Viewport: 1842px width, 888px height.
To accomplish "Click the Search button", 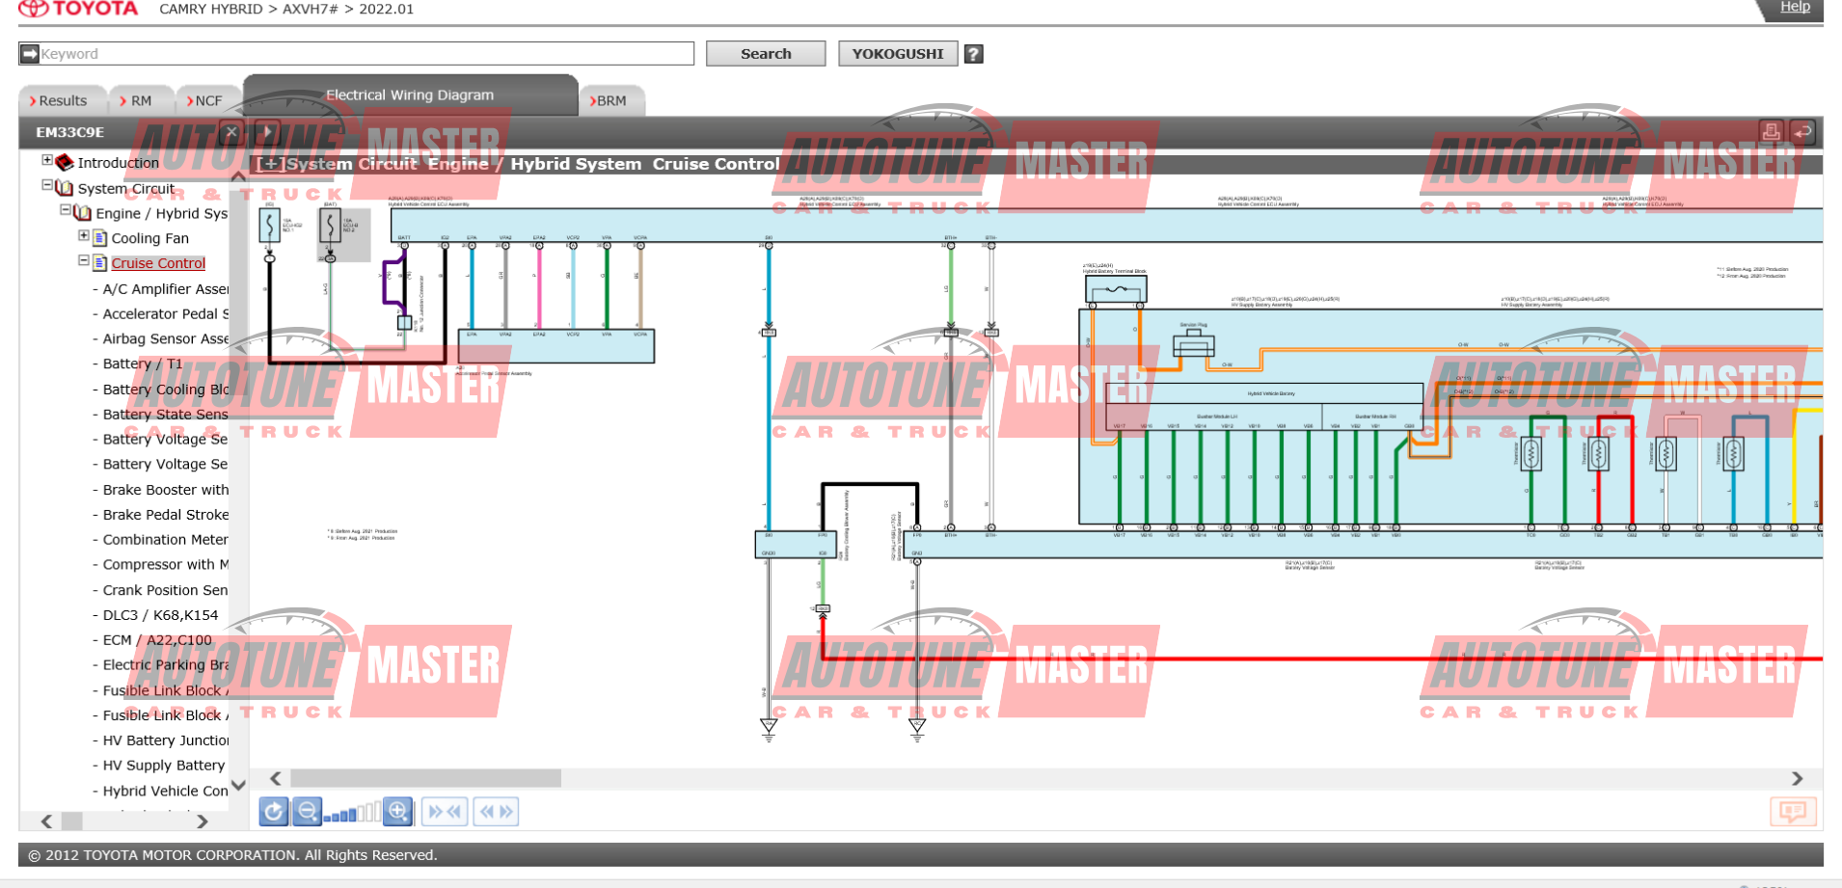I will tap(766, 54).
